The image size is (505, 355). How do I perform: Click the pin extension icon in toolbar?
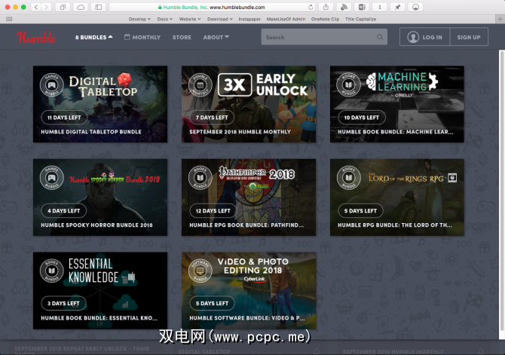pyautogui.click(x=397, y=7)
